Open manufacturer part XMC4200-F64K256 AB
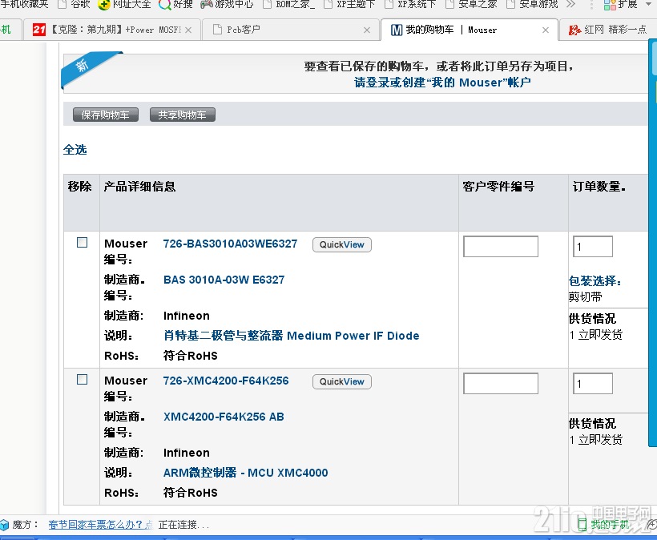Image resolution: width=657 pixels, height=540 pixels. 224,417
